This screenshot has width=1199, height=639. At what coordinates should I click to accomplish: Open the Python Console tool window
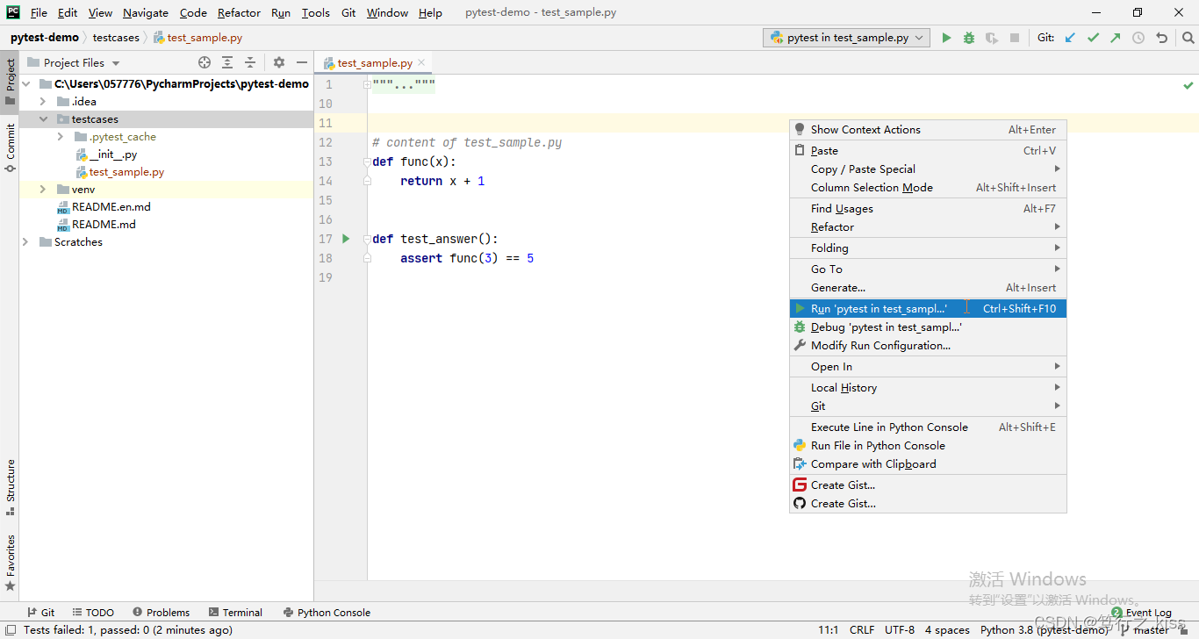327,612
